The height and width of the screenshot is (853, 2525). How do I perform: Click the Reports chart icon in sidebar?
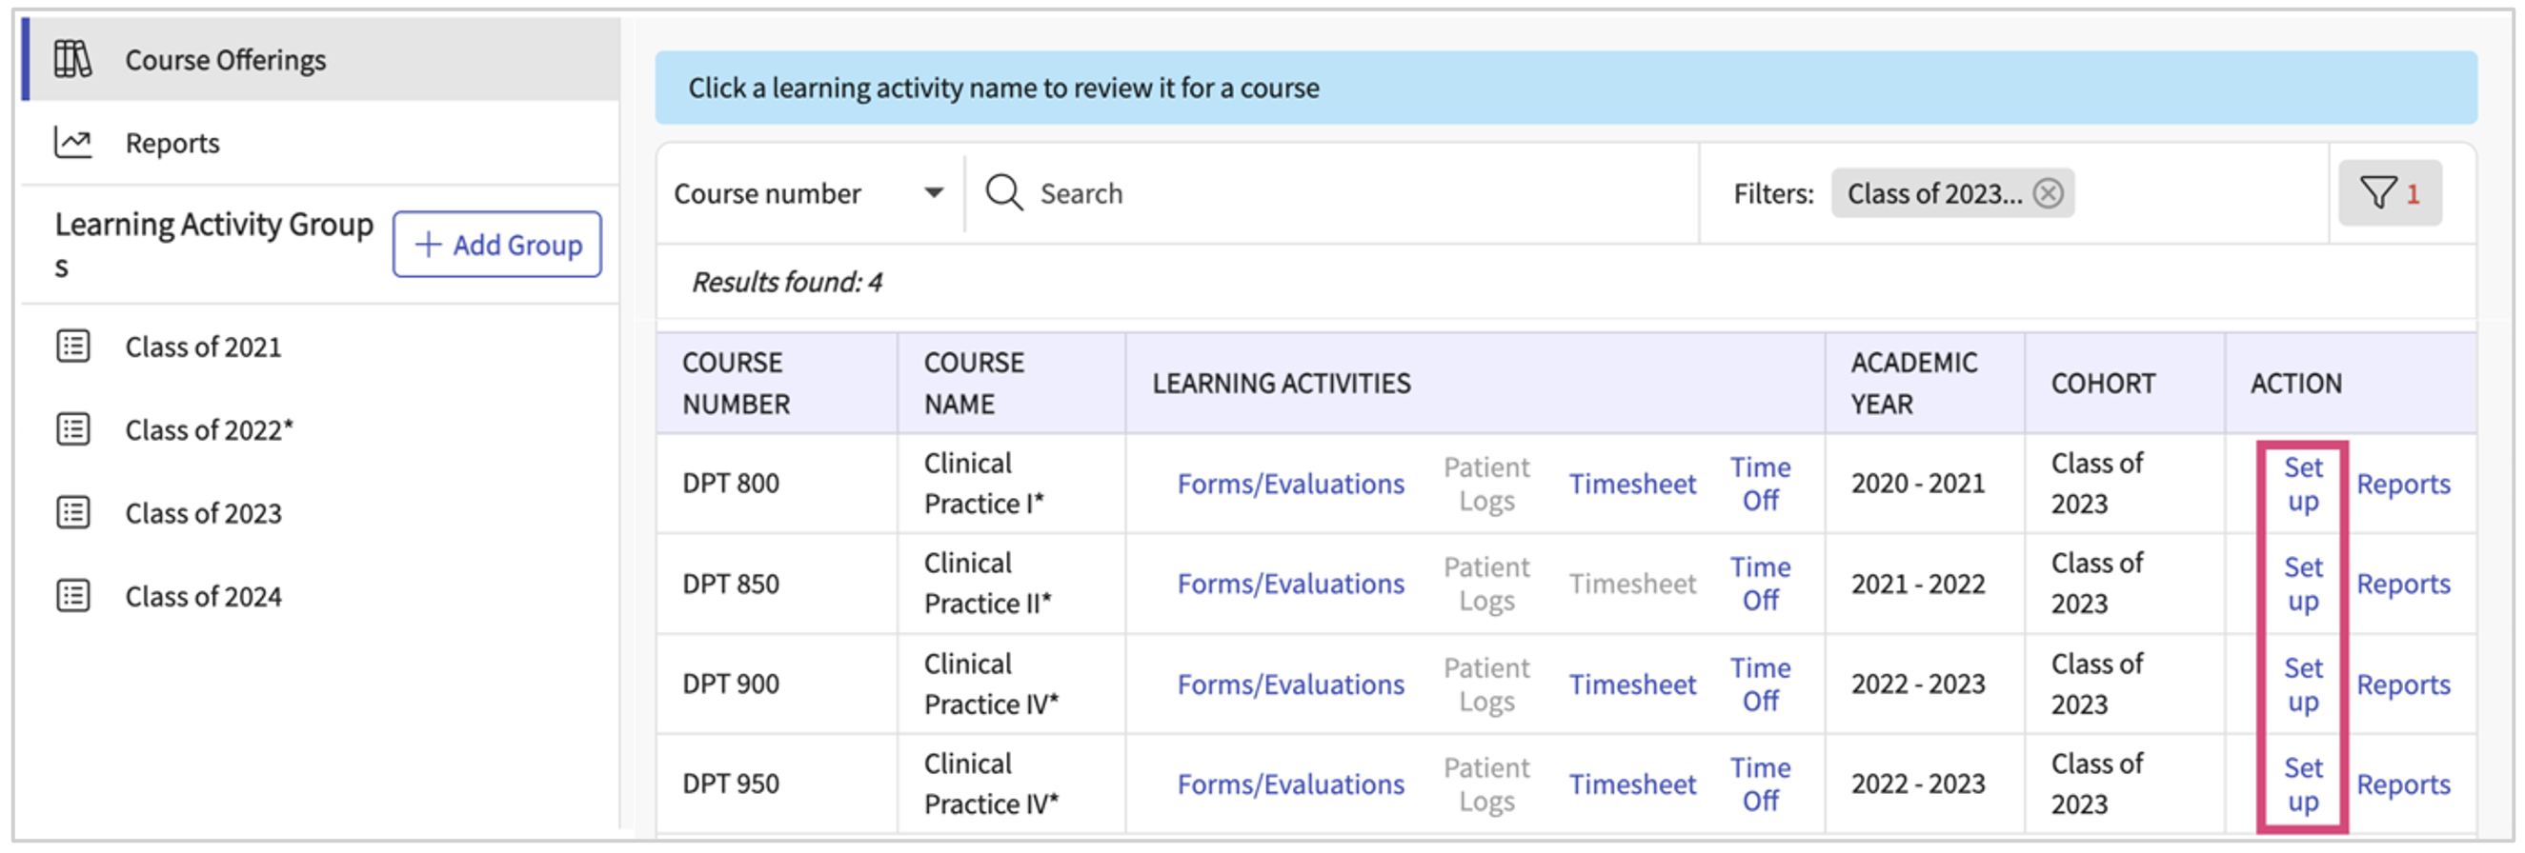72,143
